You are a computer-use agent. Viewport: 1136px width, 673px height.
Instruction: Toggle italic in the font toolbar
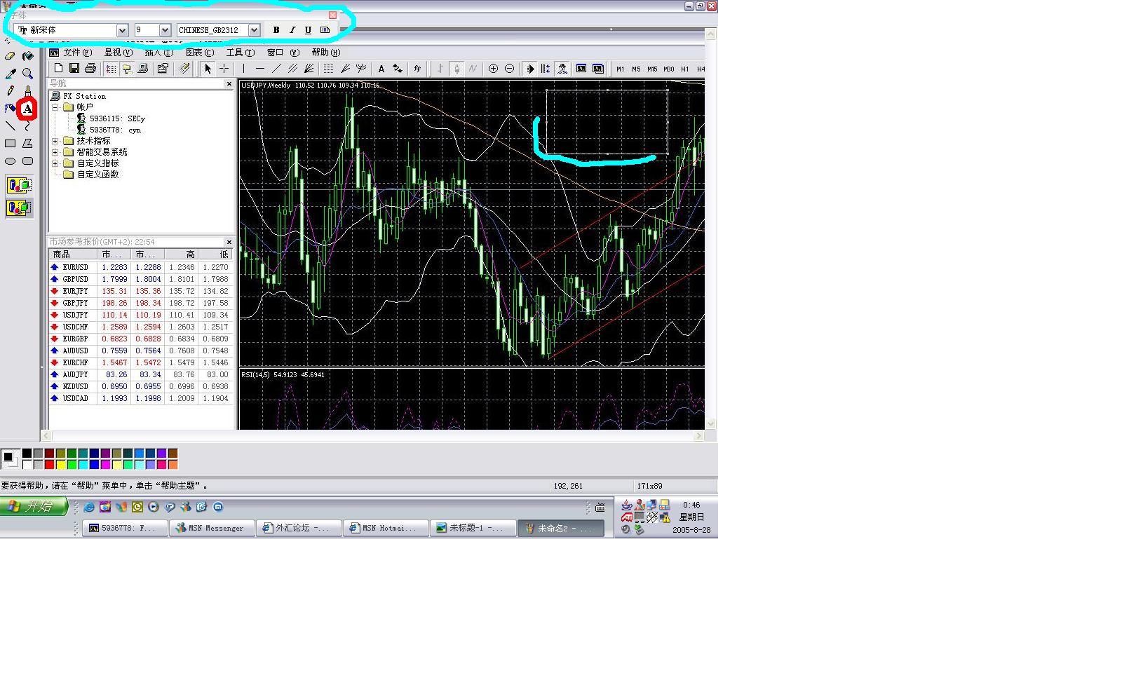[x=292, y=30]
